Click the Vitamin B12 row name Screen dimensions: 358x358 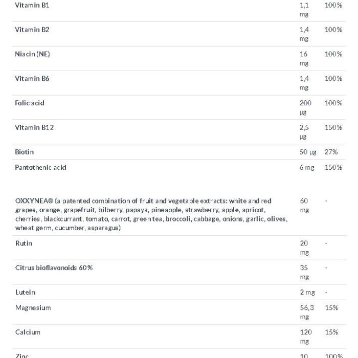[34, 127]
